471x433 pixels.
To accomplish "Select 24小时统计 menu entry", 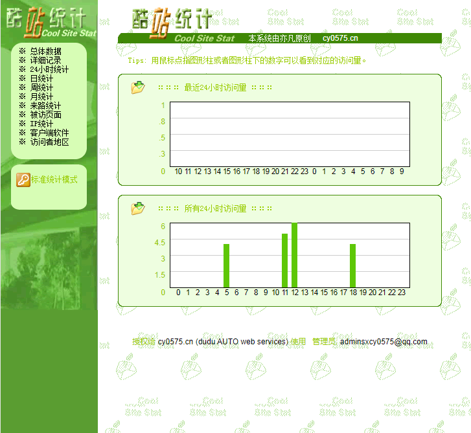I will [x=49, y=69].
